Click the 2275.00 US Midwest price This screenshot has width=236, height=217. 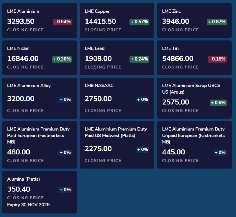coord(98,149)
